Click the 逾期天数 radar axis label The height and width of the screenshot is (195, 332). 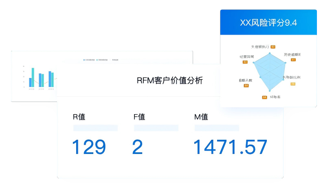pyautogui.click(x=246, y=80)
